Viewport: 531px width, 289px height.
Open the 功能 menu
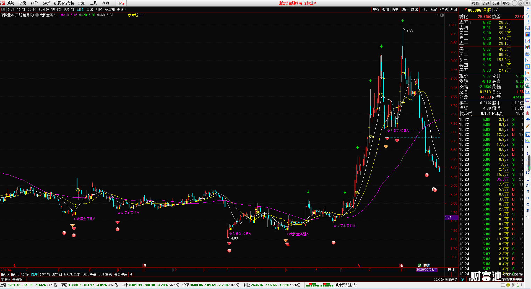(x=23, y=3)
